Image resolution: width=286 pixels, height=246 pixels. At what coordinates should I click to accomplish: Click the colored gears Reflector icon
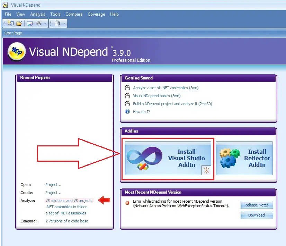click(229, 158)
